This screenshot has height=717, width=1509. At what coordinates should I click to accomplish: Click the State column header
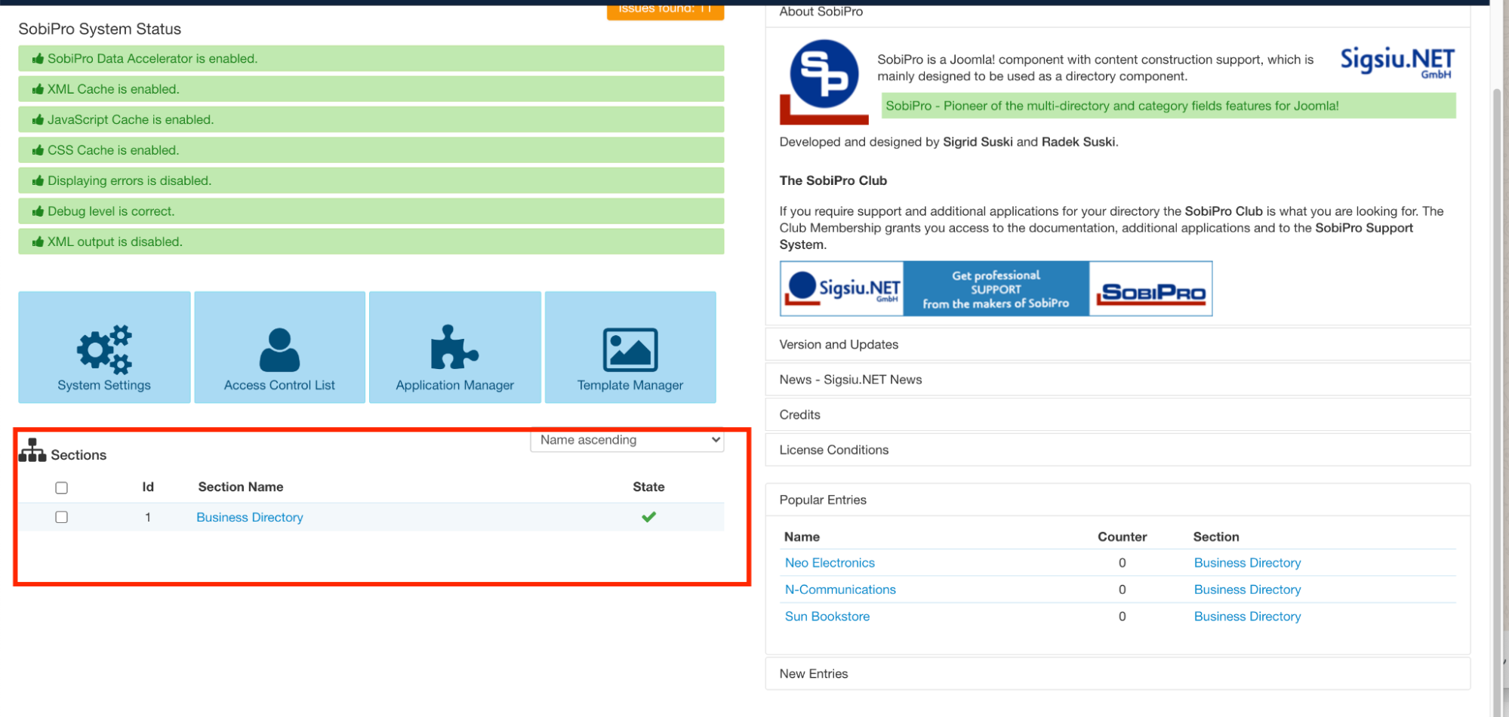click(648, 487)
